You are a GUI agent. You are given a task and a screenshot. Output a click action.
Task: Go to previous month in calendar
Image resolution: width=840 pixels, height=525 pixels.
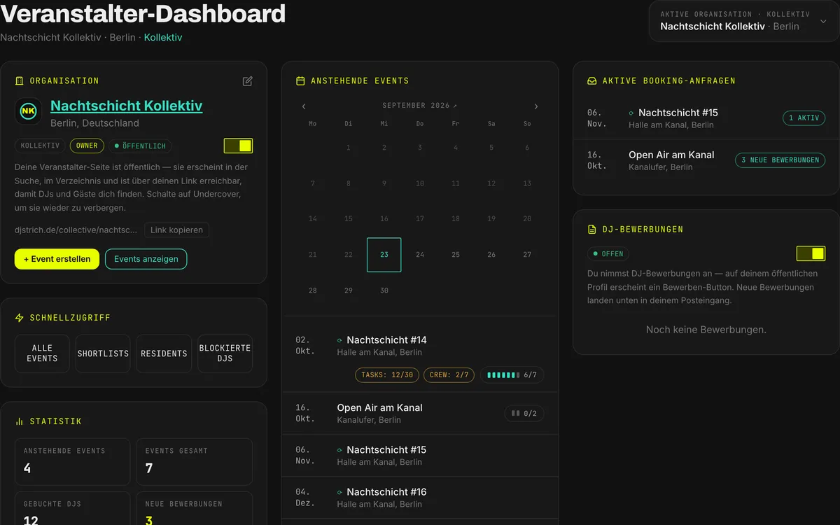[304, 106]
